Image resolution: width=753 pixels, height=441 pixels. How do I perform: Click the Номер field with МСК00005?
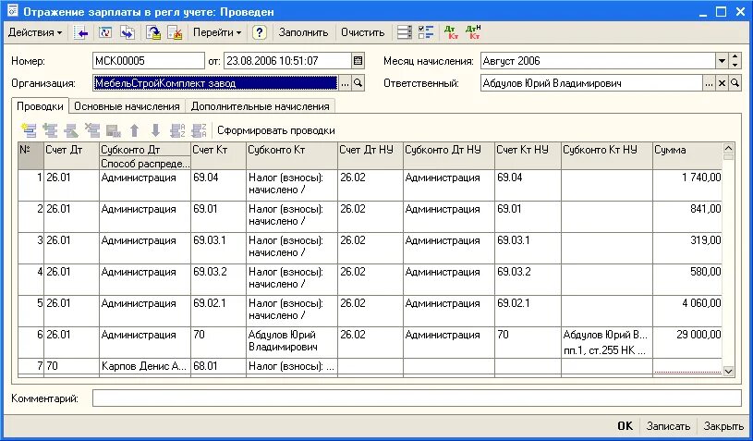pyautogui.click(x=149, y=61)
